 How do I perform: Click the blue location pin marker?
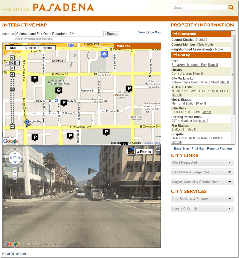26,123
